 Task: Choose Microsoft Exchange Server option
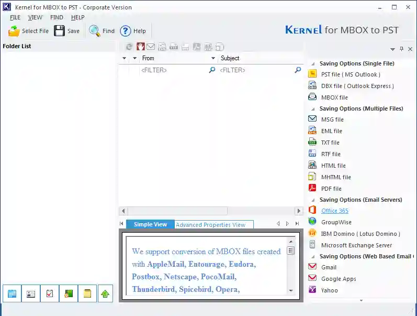[x=356, y=245]
